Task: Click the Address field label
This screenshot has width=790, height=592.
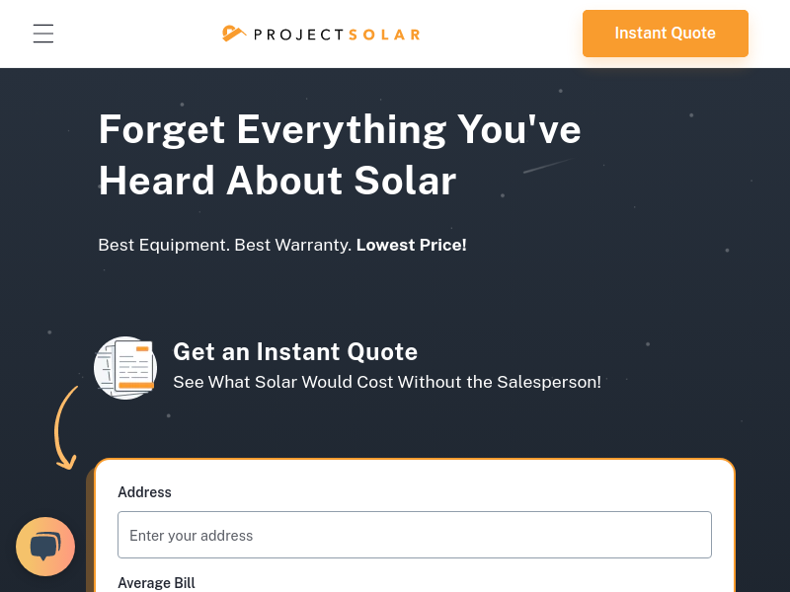Action: pos(144,491)
